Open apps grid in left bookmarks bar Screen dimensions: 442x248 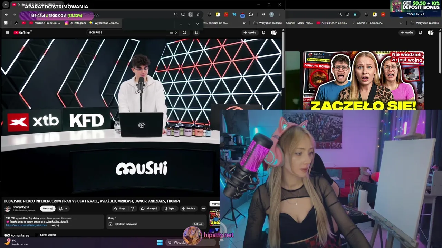coord(6,23)
